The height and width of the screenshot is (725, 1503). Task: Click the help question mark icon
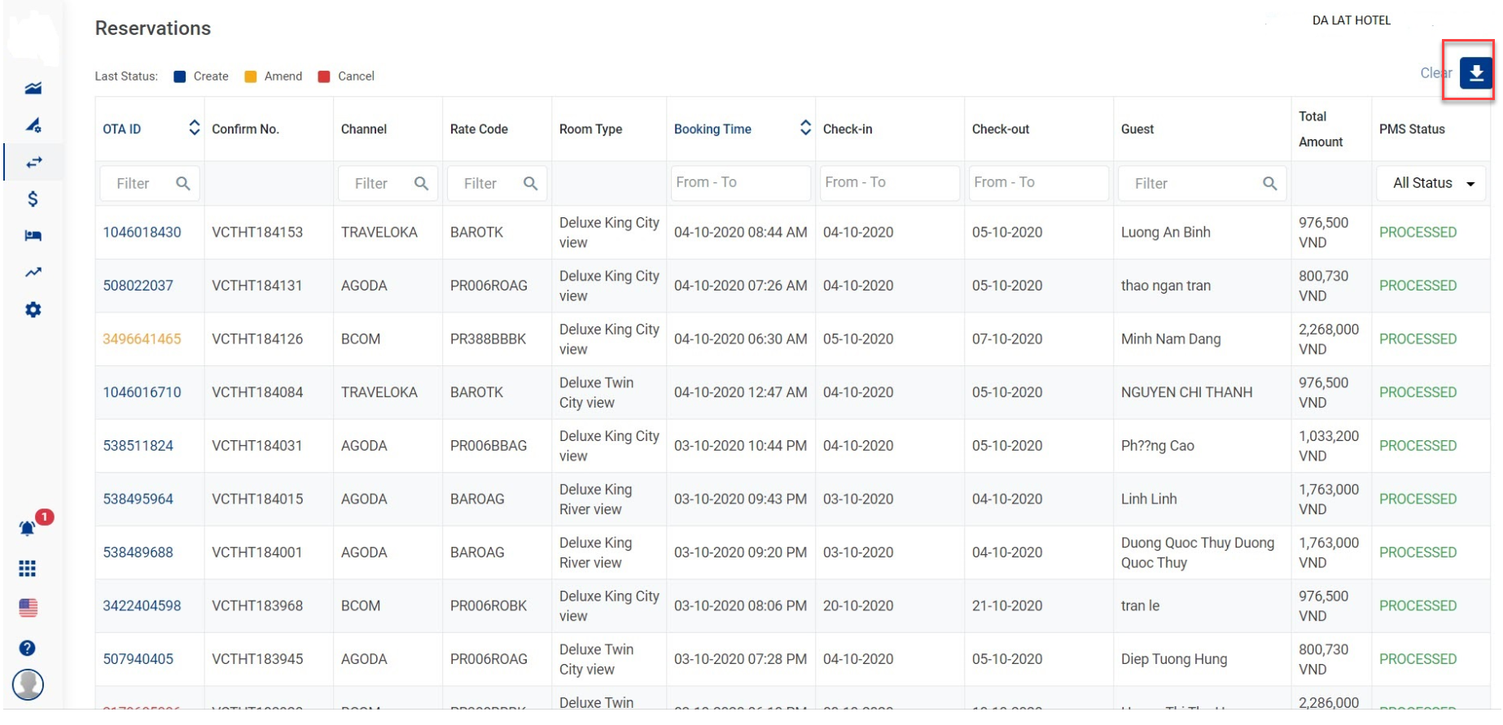coord(28,648)
